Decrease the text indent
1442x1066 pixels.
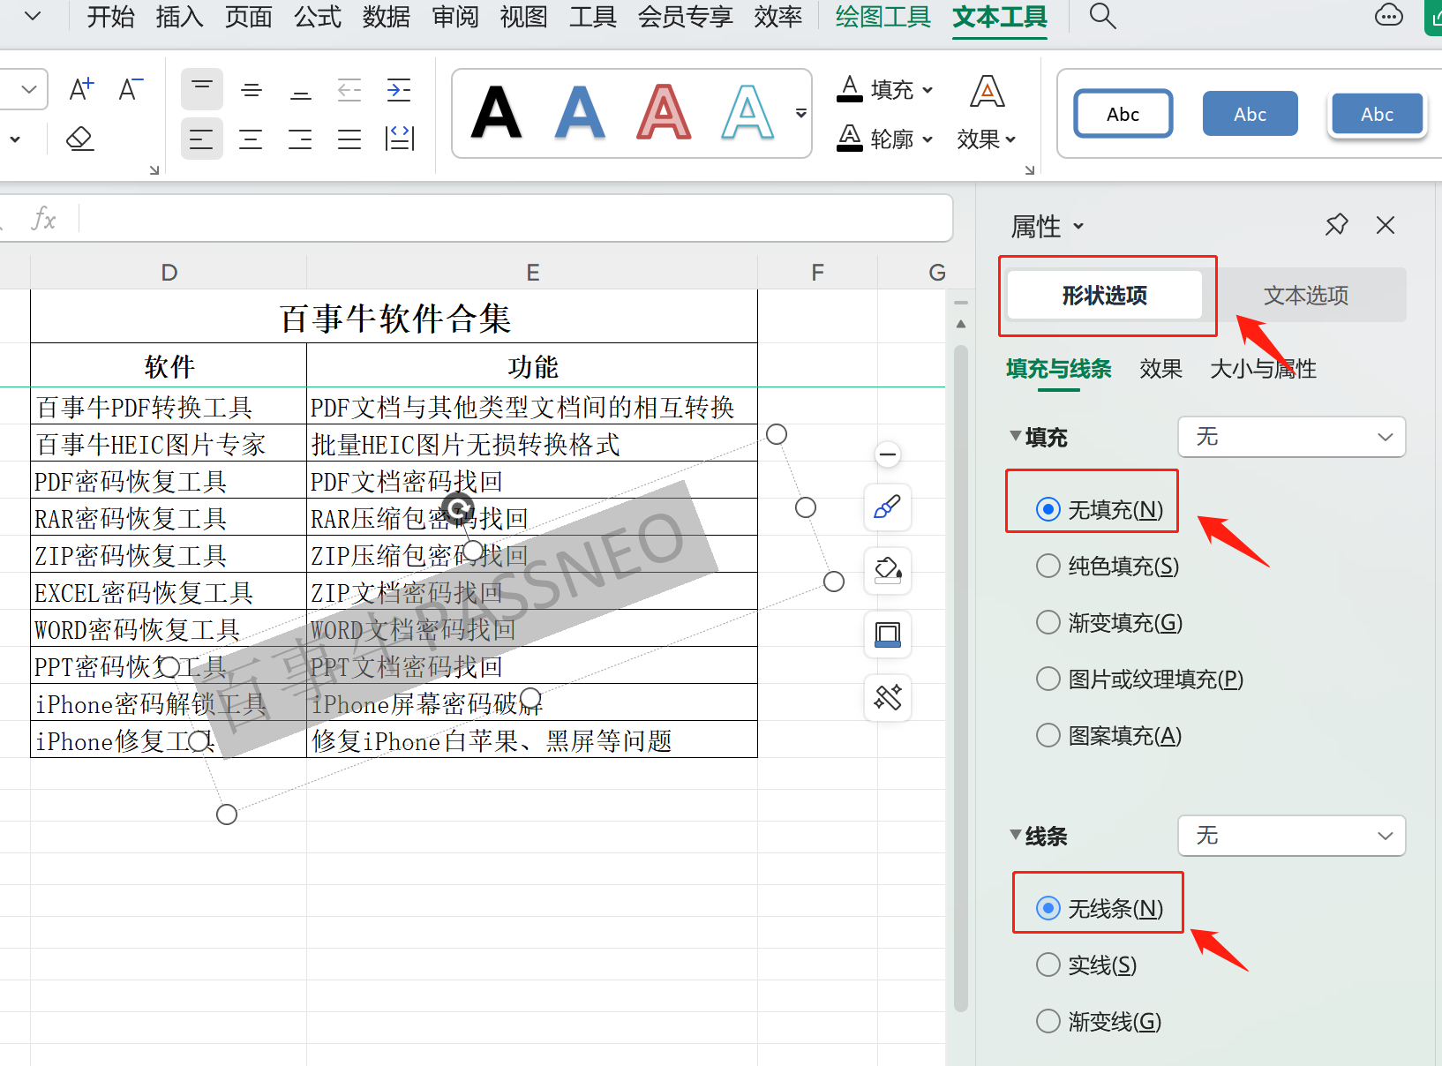click(x=349, y=89)
